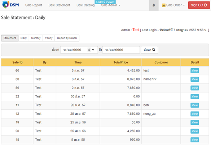This screenshot has height=146, width=211.
Task: Click the Todo badge
Action: (105, 2)
